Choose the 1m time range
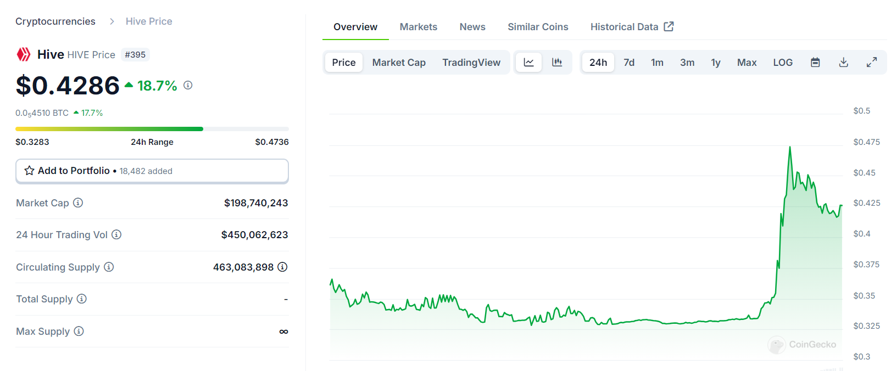Viewport: 891px width, 371px height. [657, 63]
